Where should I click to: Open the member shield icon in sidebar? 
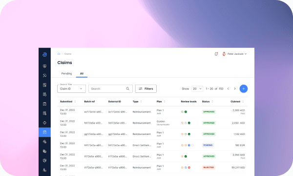coord(44,66)
